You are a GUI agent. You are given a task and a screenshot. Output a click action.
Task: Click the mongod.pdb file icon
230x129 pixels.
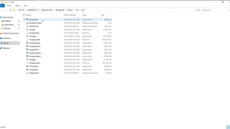click(x=27, y=39)
